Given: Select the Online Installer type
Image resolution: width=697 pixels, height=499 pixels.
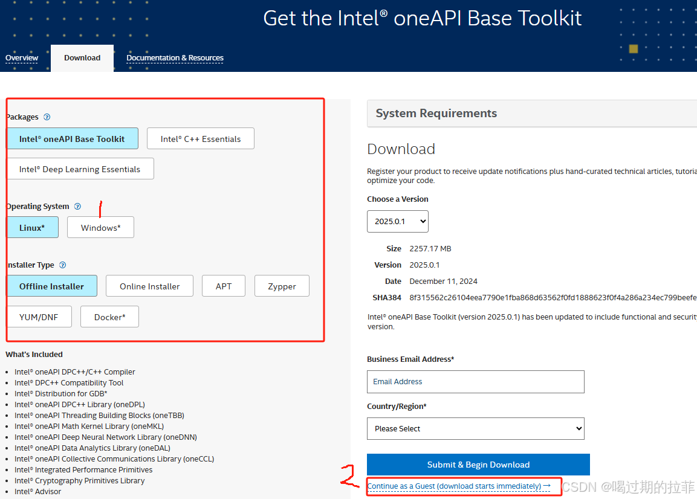Looking at the screenshot, I should tap(149, 286).
